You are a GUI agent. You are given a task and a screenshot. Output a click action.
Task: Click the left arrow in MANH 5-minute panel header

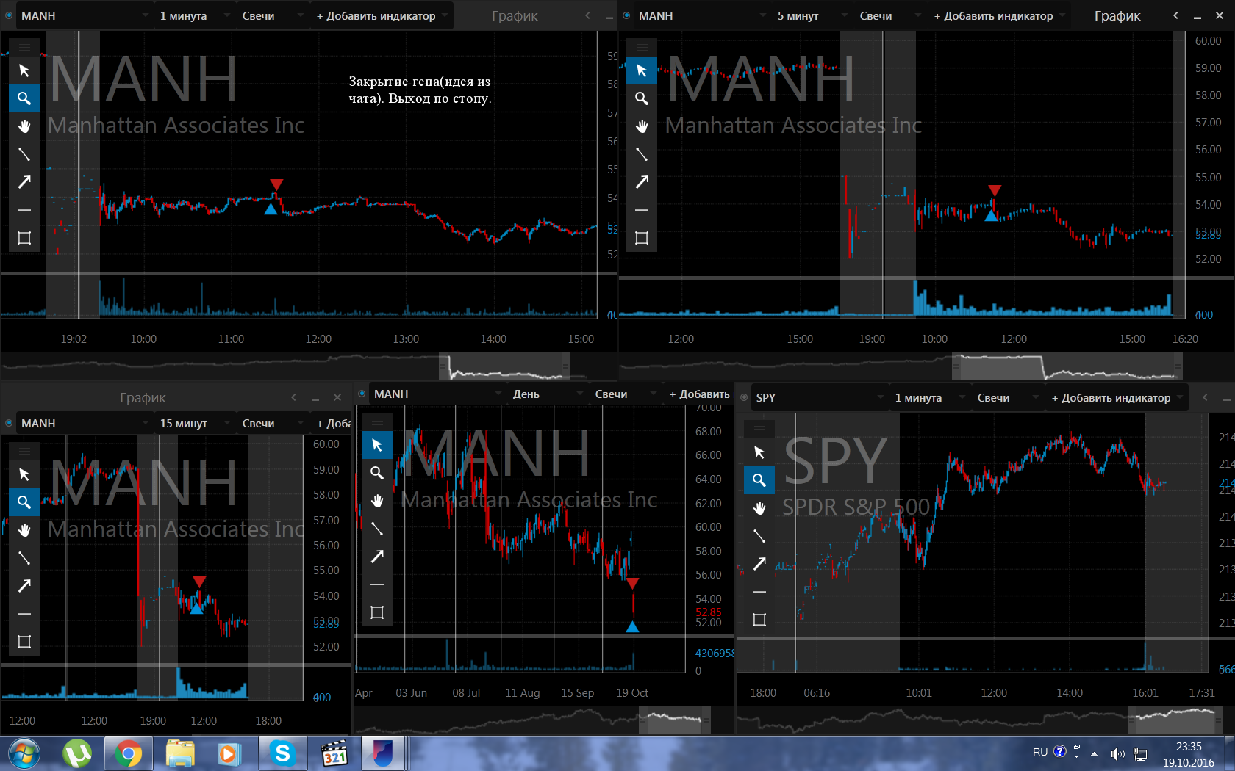click(1175, 15)
